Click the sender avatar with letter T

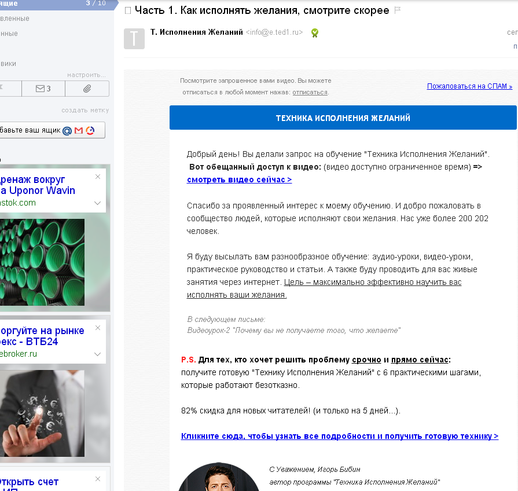tap(134, 39)
